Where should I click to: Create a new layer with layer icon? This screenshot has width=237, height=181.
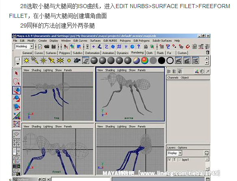[207, 153]
